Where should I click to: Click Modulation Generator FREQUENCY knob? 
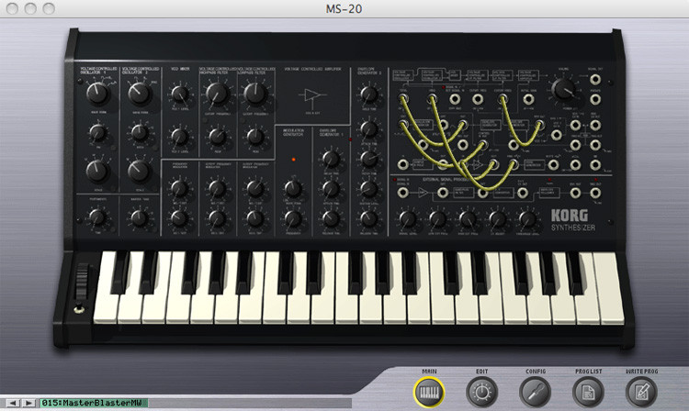(293, 218)
